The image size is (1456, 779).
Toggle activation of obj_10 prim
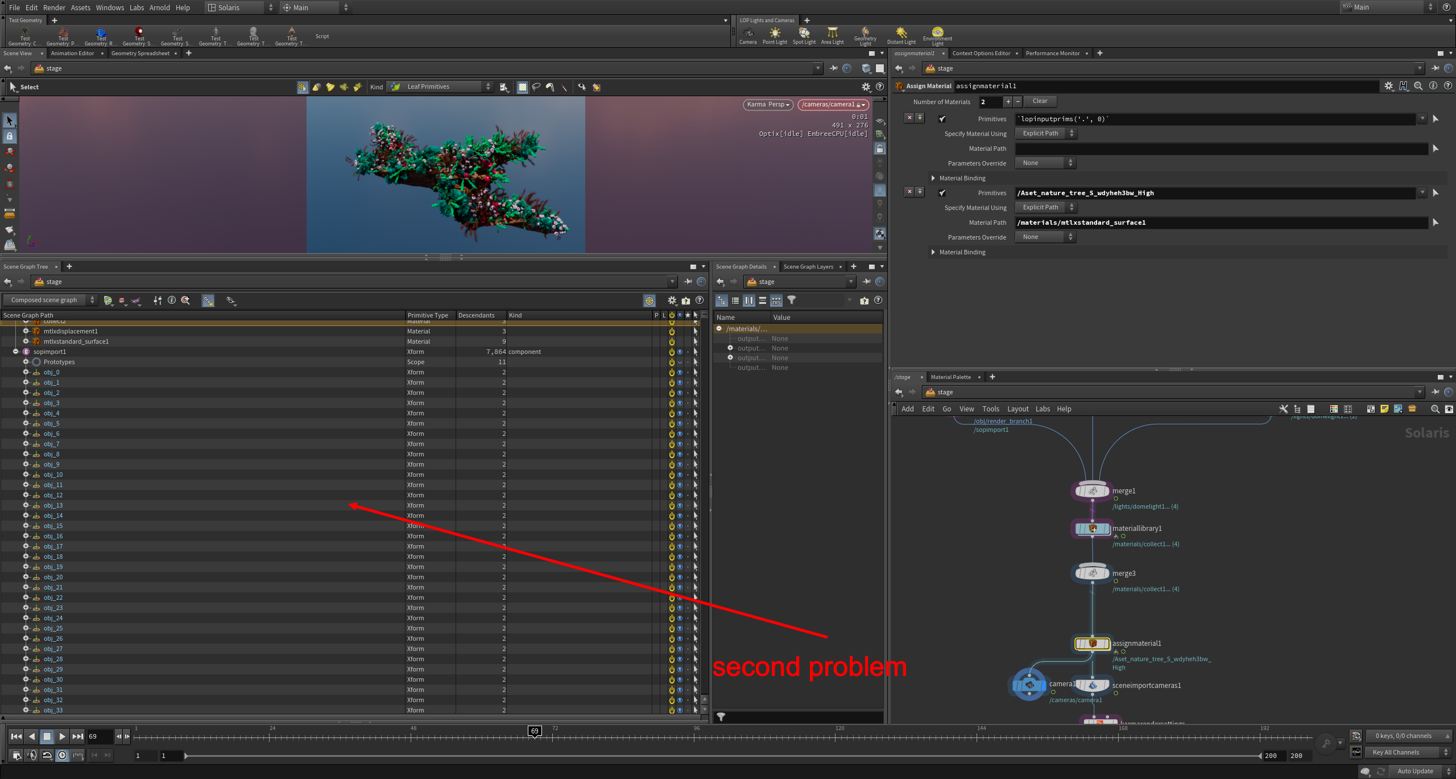click(x=672, y=475)
